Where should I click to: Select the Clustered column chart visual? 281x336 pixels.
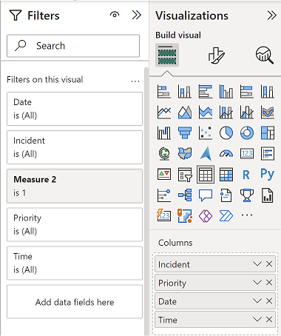[x=226, y=92]
